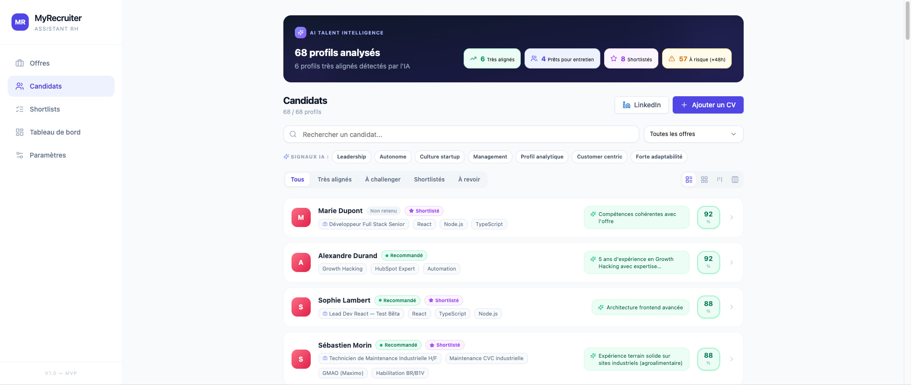Click the Architecture frontend avancée insight
911x385 pixels.
coord(641,307)
